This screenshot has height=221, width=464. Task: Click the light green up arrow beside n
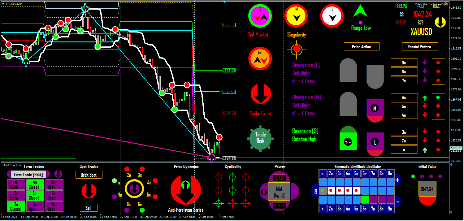point(425,150)
